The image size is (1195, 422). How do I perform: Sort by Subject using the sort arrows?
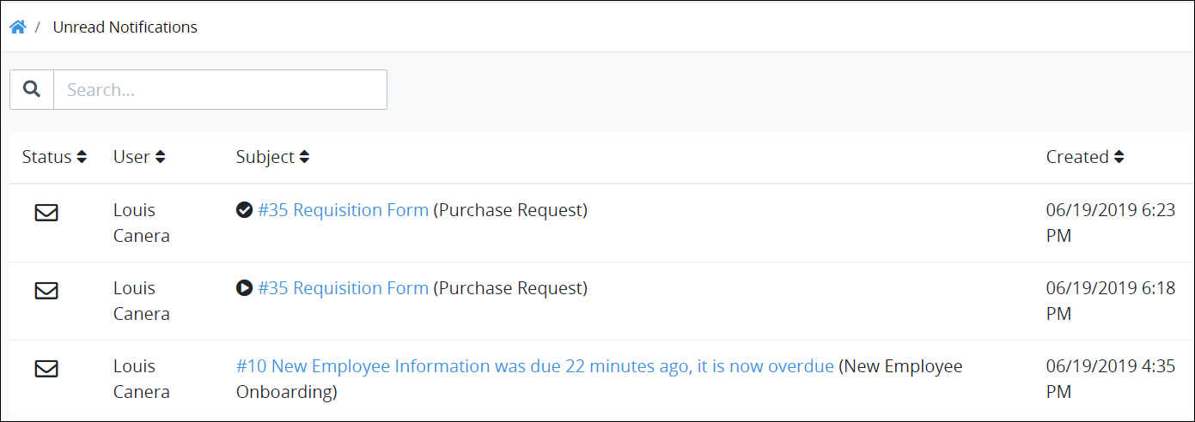(x=304, y=157)
